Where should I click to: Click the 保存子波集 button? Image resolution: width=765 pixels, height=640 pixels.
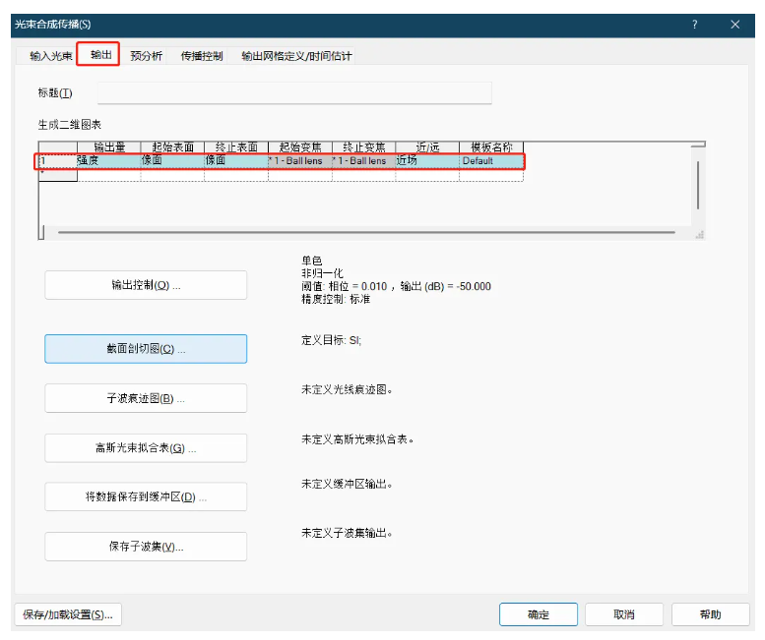point(146,547)
